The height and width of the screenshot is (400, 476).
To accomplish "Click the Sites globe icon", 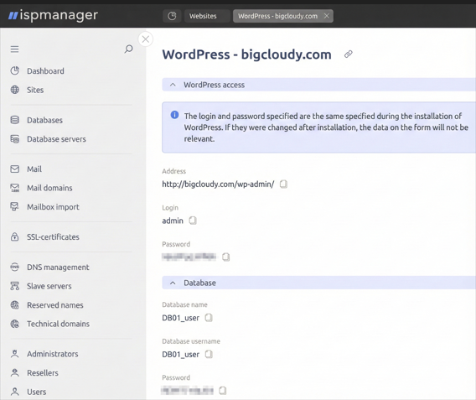I will coord(14,90).
